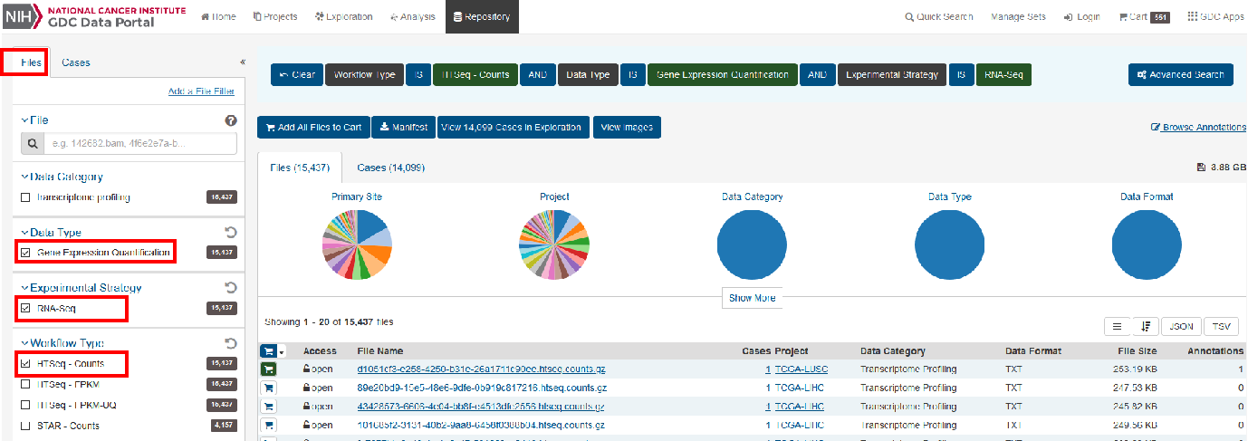Check the Transcriptome Profiling checkbox
The width and height of the screenshot is (1248, 441).
[25, 197]
